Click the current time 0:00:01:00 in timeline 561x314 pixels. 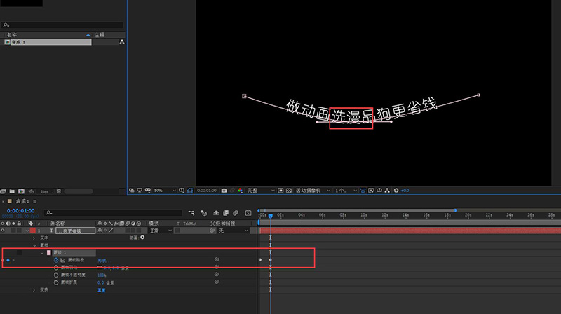click(x=21, y=211)
